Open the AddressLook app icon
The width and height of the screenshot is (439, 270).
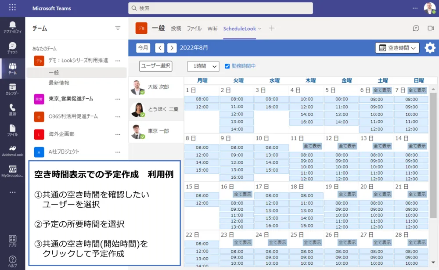[x=12, y=151]
